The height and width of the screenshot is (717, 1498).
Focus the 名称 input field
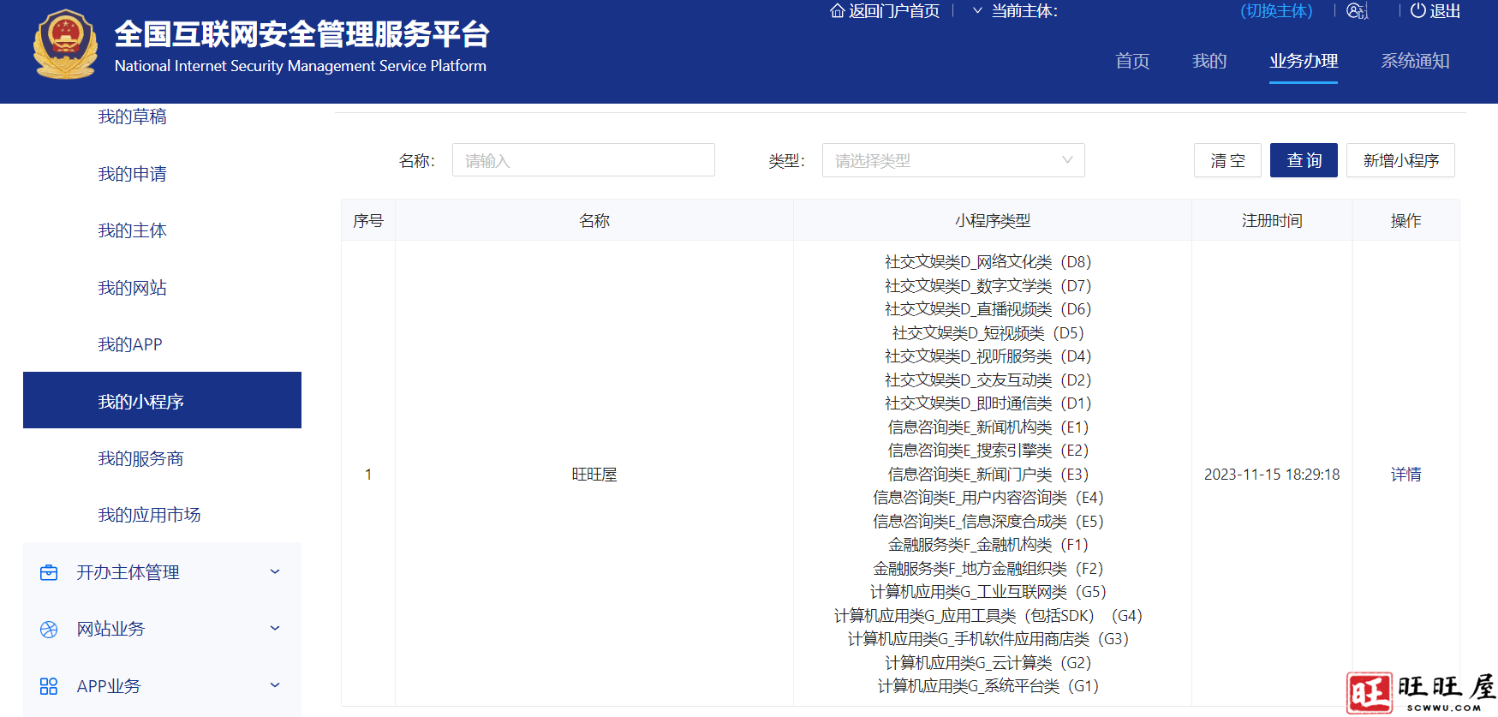pyautogui.click(x=583, y=160)
